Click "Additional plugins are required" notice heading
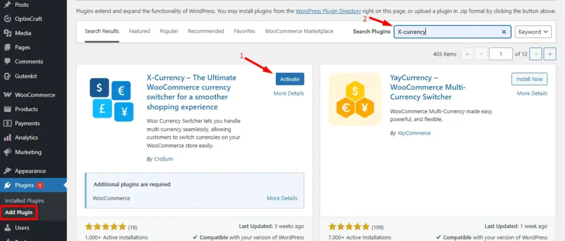565x241 pixels. [132, 184]
